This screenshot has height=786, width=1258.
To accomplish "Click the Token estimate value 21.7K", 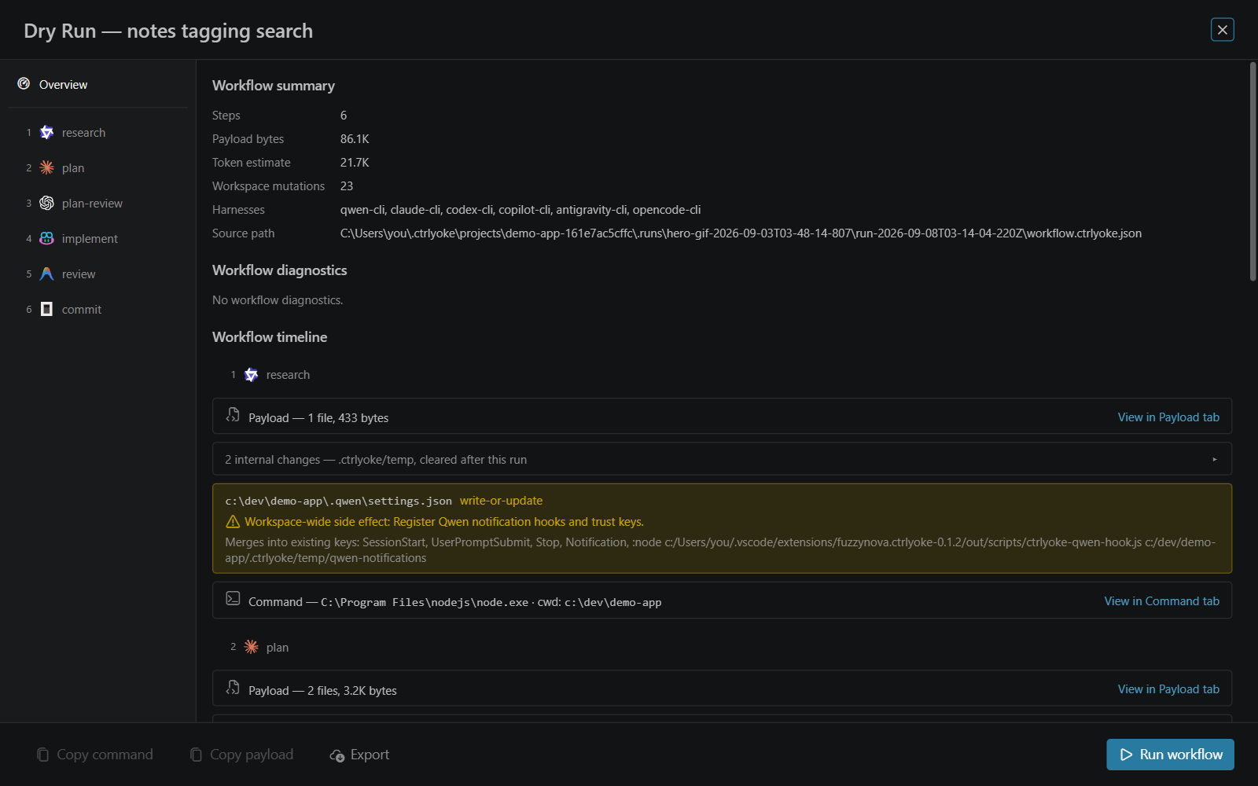I will coord(355,163).
